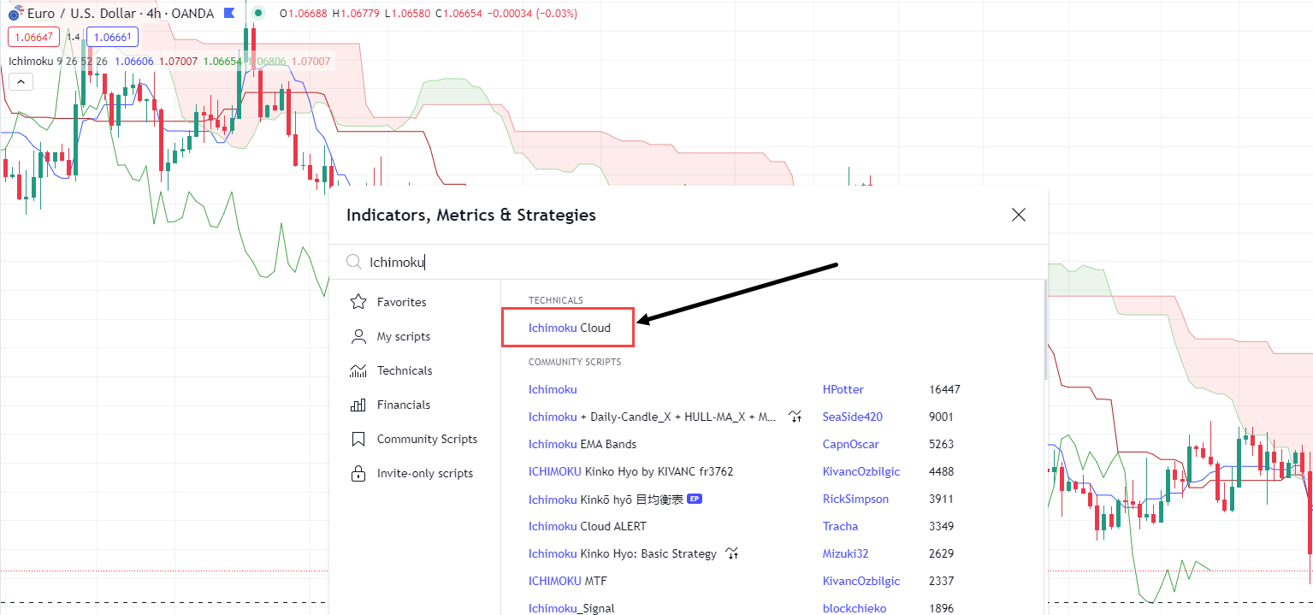This screenshot has height=615, width=1313.
Task: Click the dialog's vertical scrollbar
Action: (1044, 330)
